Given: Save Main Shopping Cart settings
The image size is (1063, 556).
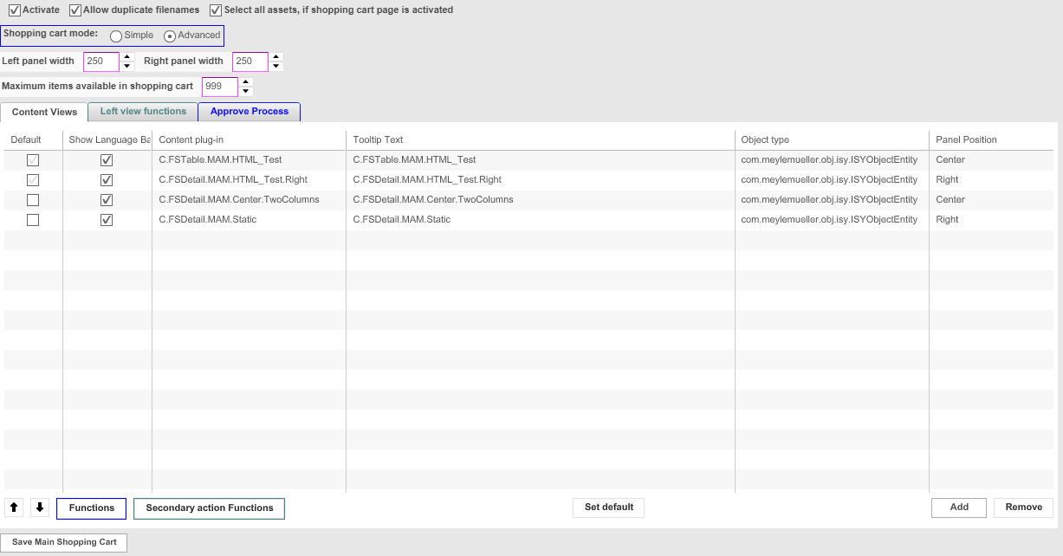Looking at the screenshot, I should pos(63,541).
